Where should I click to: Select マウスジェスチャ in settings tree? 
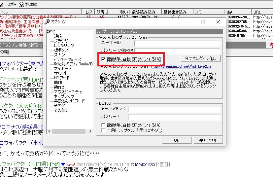(68, 91)
